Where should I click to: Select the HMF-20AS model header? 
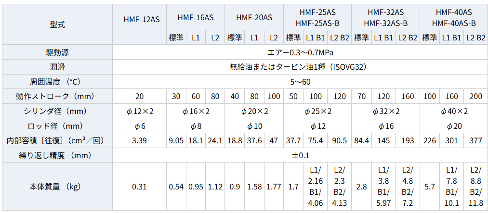pos(254,17)
